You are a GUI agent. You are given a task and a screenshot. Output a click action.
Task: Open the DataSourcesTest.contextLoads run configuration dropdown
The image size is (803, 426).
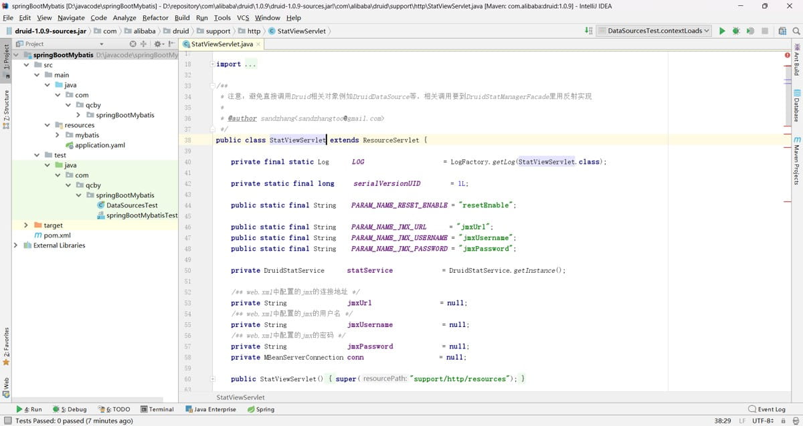tap(654, 31)
